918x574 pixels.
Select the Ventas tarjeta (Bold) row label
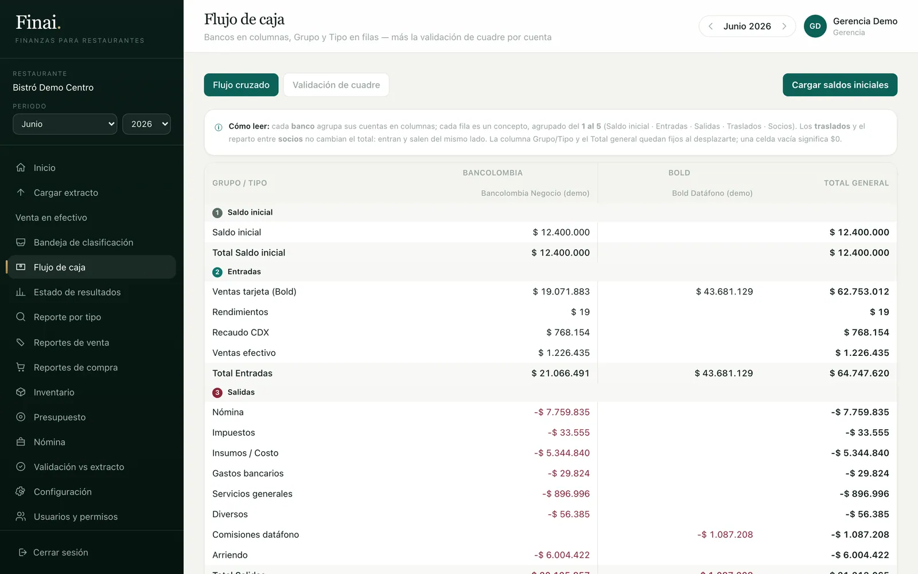click(254, 292)
